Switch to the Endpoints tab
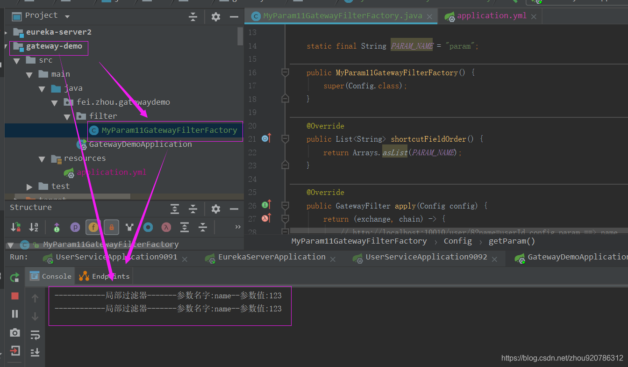 (x=105, y=276)
